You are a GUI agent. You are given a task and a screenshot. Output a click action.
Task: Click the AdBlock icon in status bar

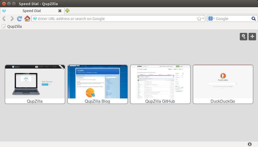point(249,144)
